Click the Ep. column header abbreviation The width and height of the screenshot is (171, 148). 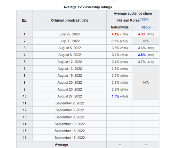click(x=24, y=20)
